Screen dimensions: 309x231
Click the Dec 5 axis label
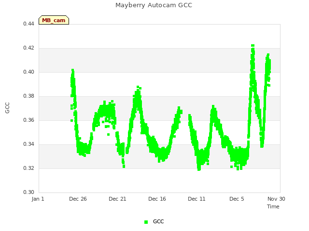[237, 199]
